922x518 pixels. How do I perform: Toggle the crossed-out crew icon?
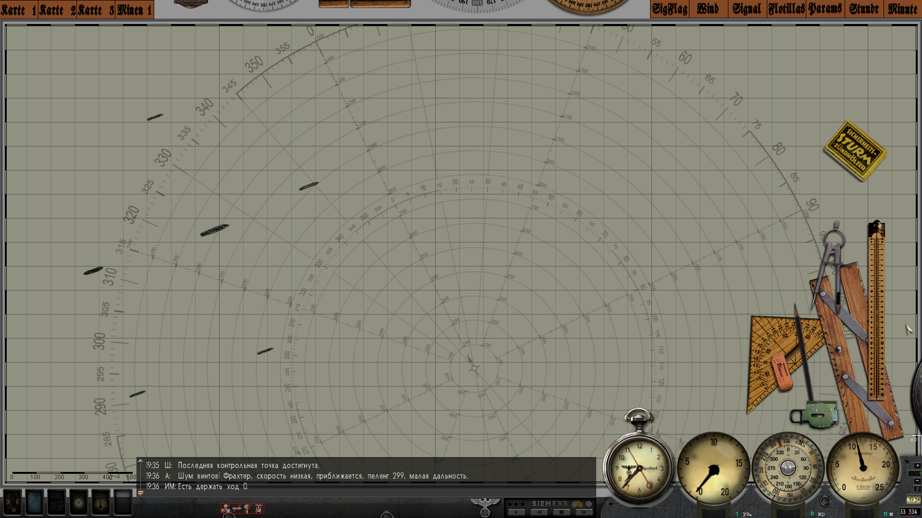coord(226,508)
